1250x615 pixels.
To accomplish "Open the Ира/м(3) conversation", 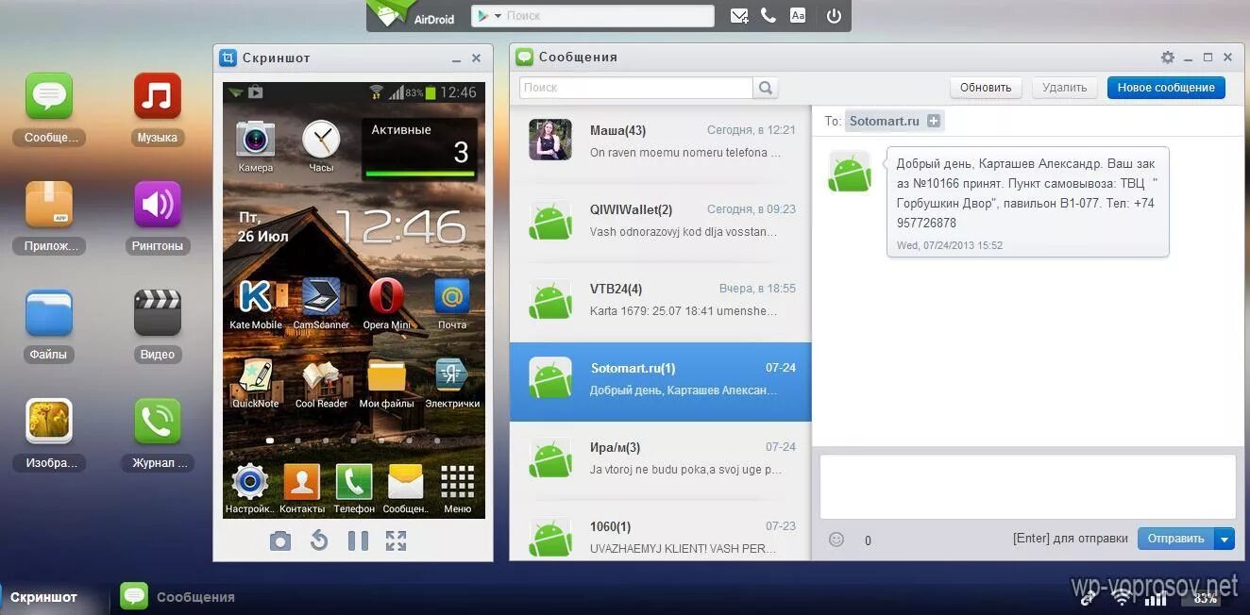I will click(x=660, y=461).
